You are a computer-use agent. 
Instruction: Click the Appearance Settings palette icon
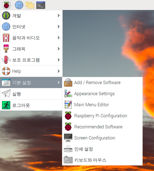[x=68, y=94]
